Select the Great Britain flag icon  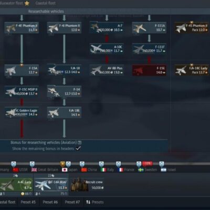[34, 170]
